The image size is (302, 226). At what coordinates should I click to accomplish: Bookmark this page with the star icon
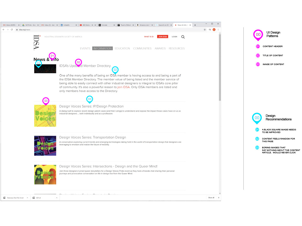[205, 30]
